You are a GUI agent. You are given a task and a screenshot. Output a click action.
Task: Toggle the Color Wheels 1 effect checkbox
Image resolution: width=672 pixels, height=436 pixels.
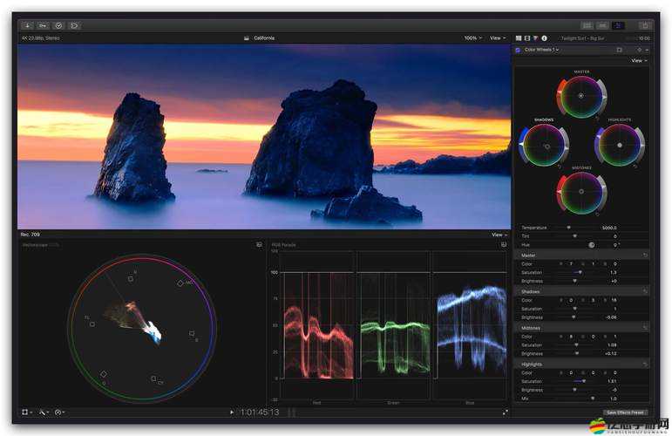click(x=518, y=50)
